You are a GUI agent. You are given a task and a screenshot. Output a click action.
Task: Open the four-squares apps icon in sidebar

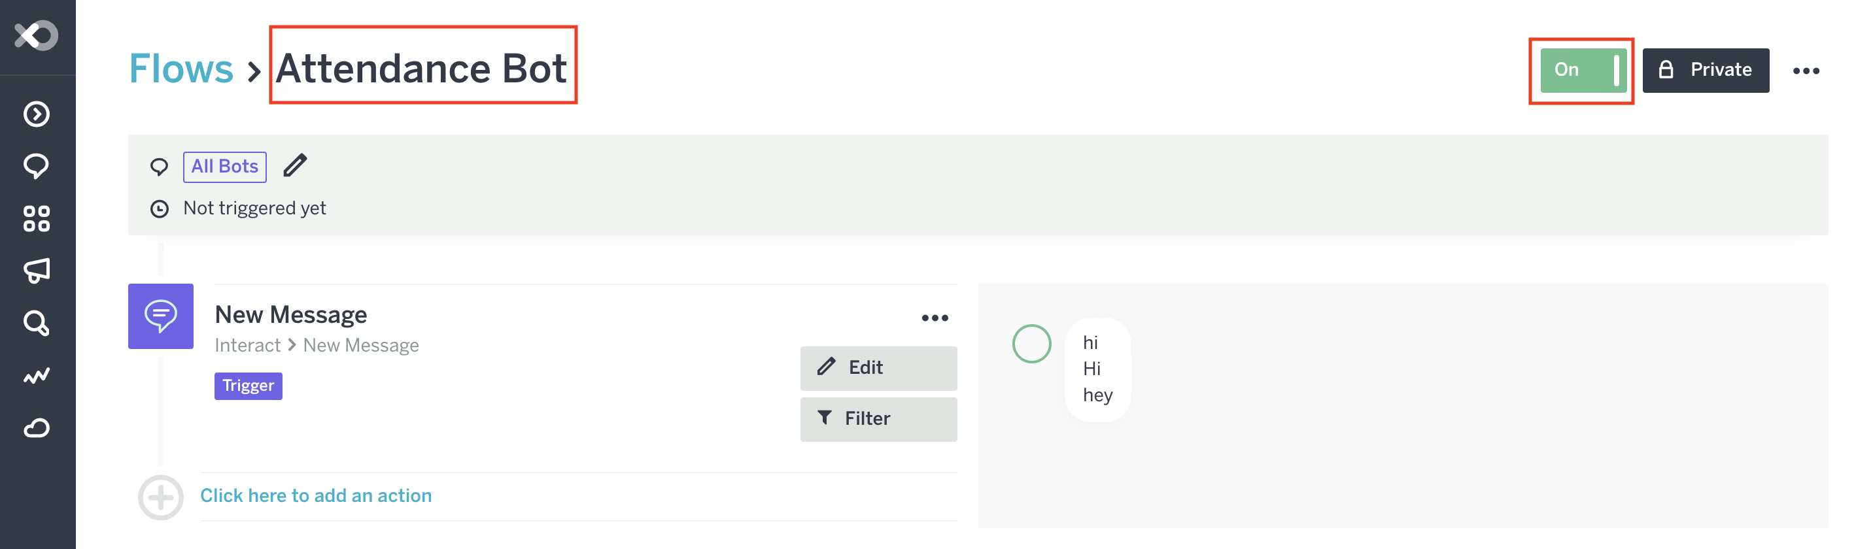36,218
